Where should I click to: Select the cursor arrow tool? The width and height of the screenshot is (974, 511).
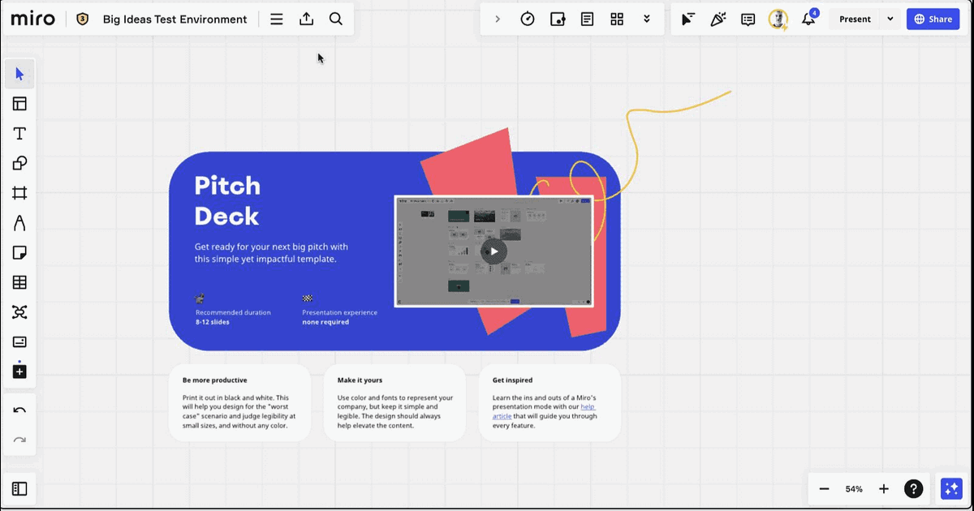[x=19, y=74]
